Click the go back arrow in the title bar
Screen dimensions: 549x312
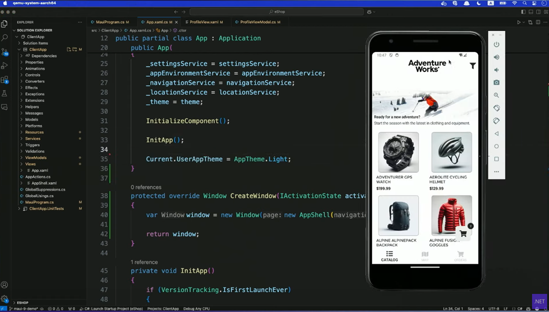pyautogui.click(x=176, y=12)
